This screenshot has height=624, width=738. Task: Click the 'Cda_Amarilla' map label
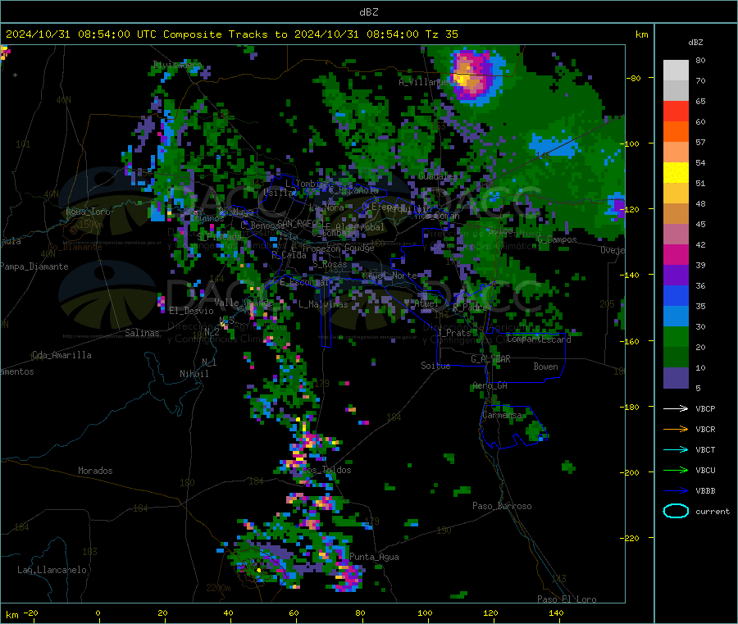pos(61,355)
